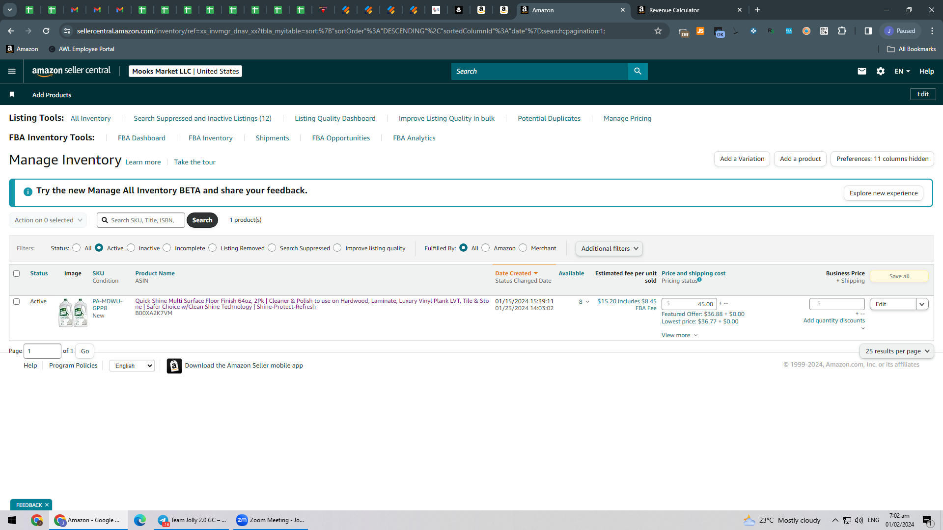Open the English language footer dropdown

(132, 366)
